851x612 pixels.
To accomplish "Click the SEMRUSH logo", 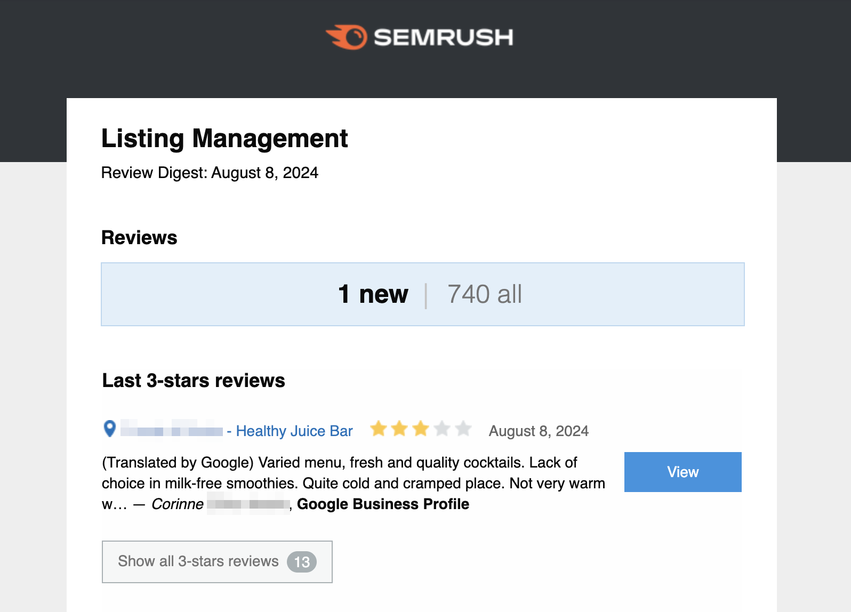I will (x=419, y=36).
